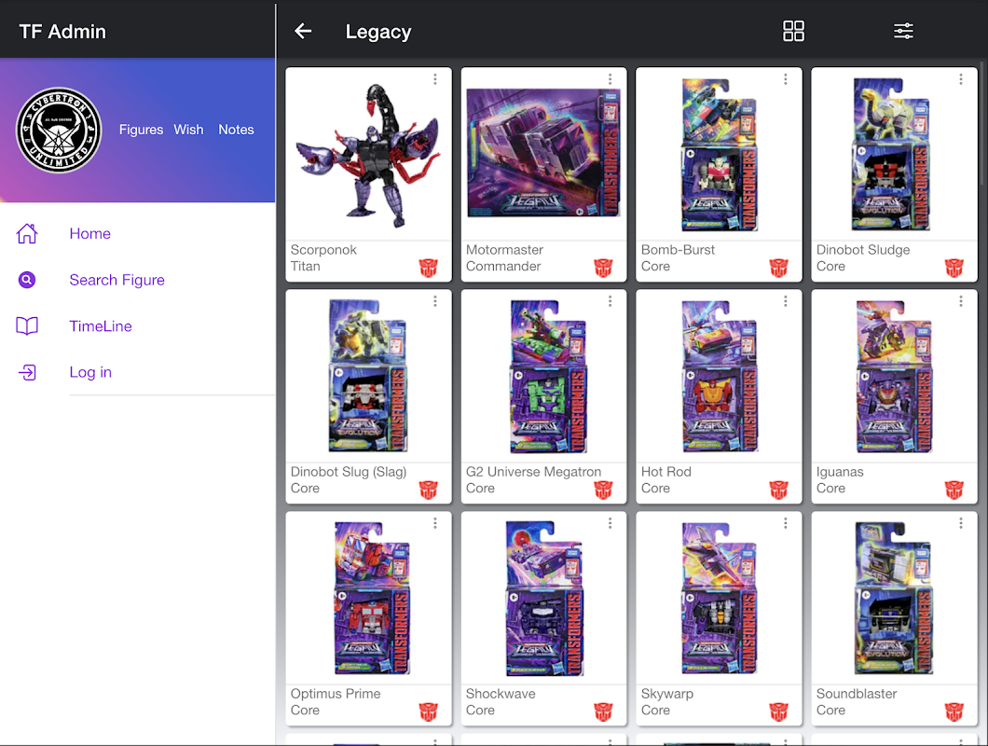
Task: Click the 'Scorponok' name text
Action: point(323,250)
